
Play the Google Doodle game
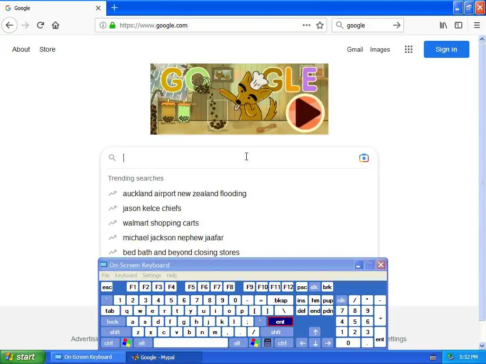point(305,113)
